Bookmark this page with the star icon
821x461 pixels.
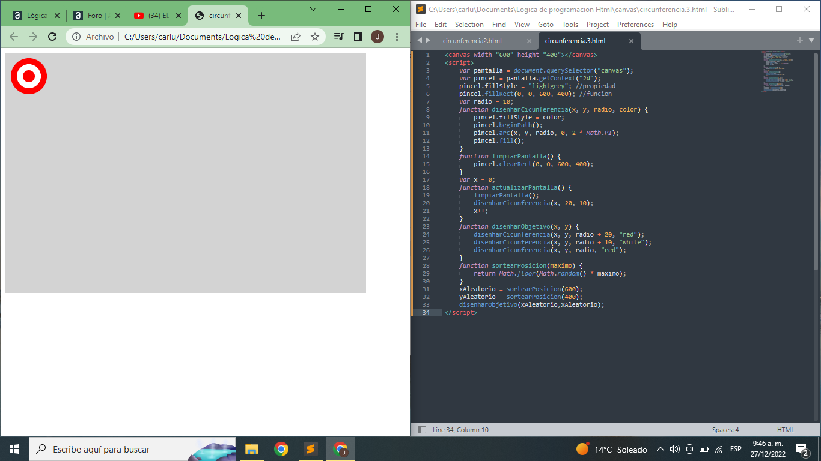315,37
